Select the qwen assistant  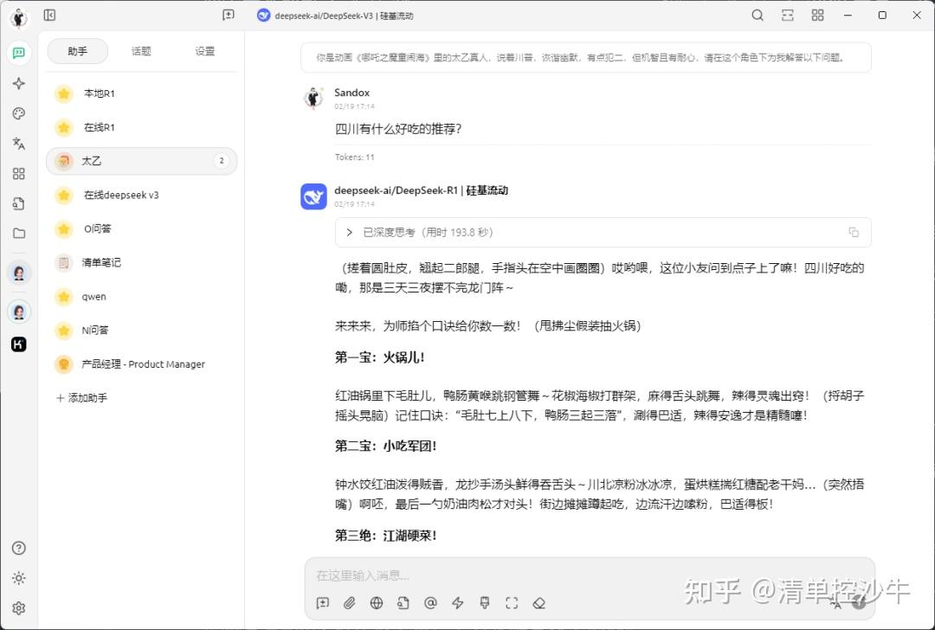pos(141,296)
